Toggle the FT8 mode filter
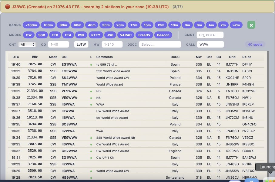The height and width of the screenshot is (182, 275). (55, 35)
